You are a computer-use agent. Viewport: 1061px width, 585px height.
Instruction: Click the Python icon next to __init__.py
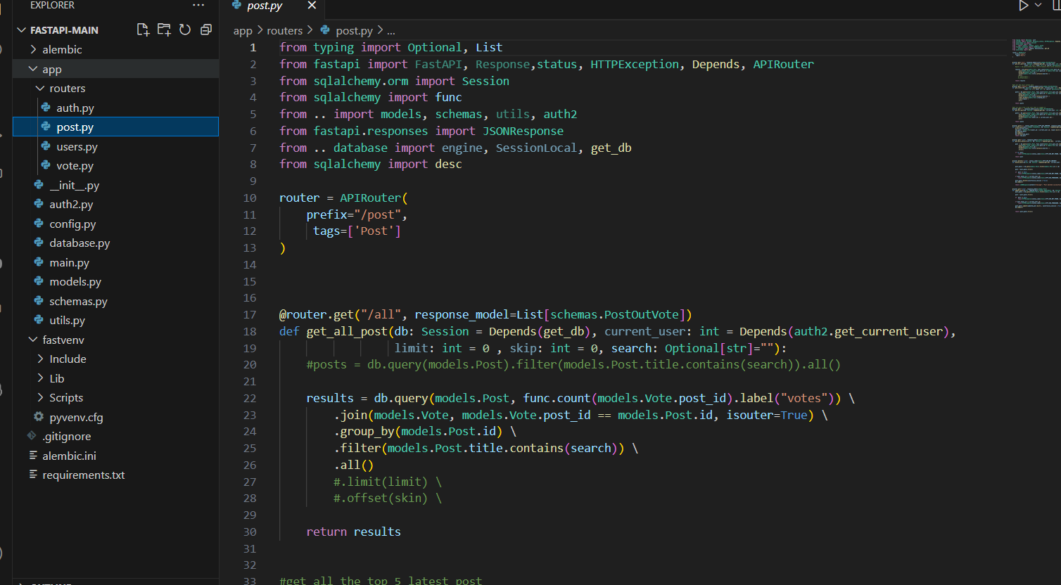click(x=39, y=185)
